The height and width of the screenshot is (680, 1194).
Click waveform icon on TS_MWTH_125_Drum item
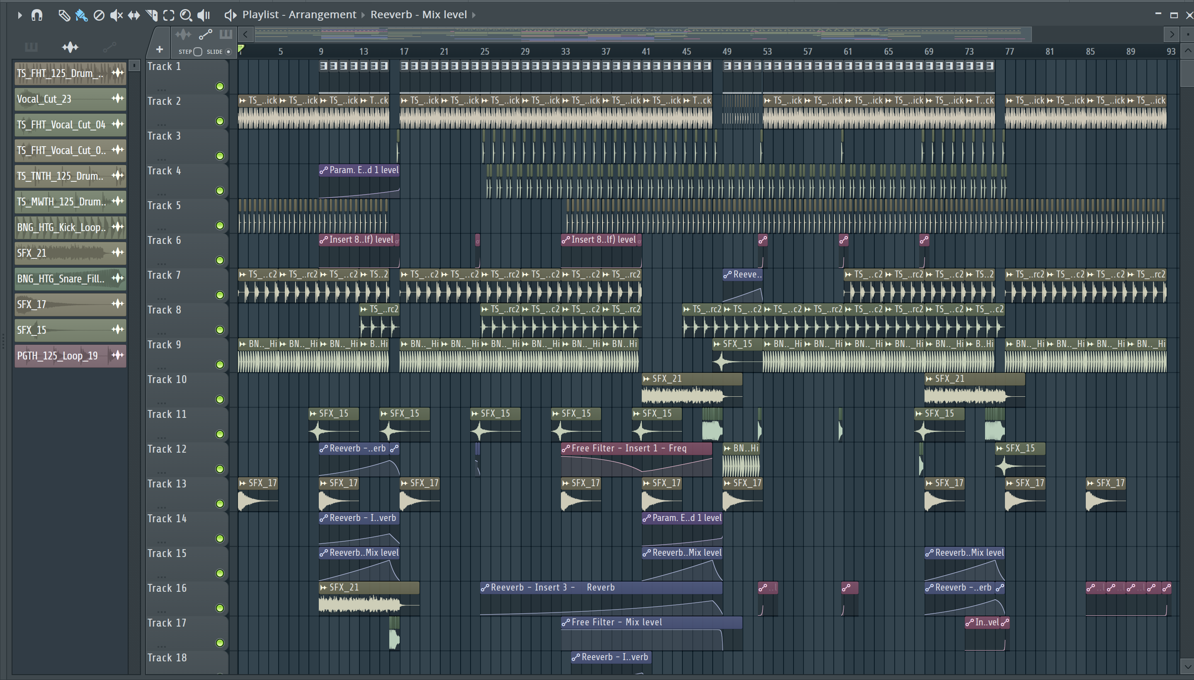click(x=118, y=201)
